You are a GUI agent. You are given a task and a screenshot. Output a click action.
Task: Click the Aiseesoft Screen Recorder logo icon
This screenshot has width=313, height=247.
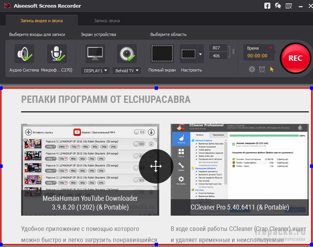(x=7, y=6)
